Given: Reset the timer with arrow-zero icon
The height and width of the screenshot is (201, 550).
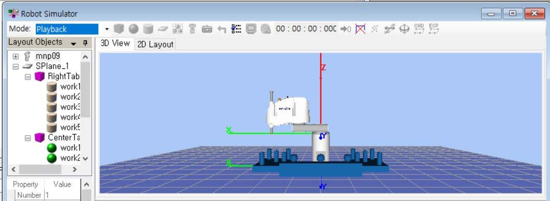Looking at the screenshot, I should click(x=346, y=29).
